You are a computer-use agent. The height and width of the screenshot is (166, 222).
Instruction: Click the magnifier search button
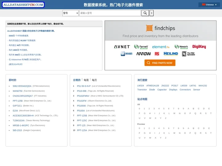pyautogui.click(x=145, y=13)
